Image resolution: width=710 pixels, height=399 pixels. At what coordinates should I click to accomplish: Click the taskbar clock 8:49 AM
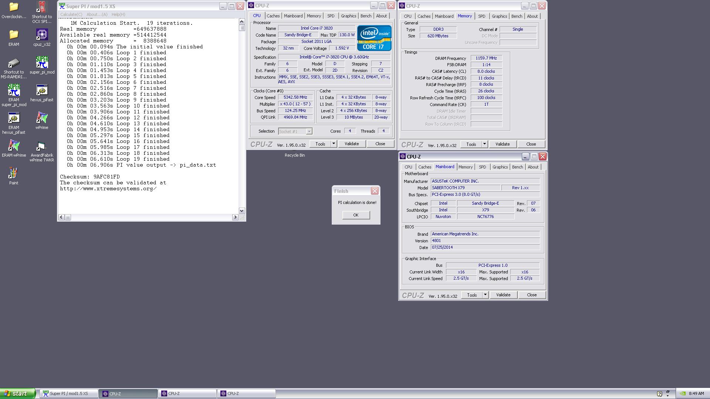point(696,394)
